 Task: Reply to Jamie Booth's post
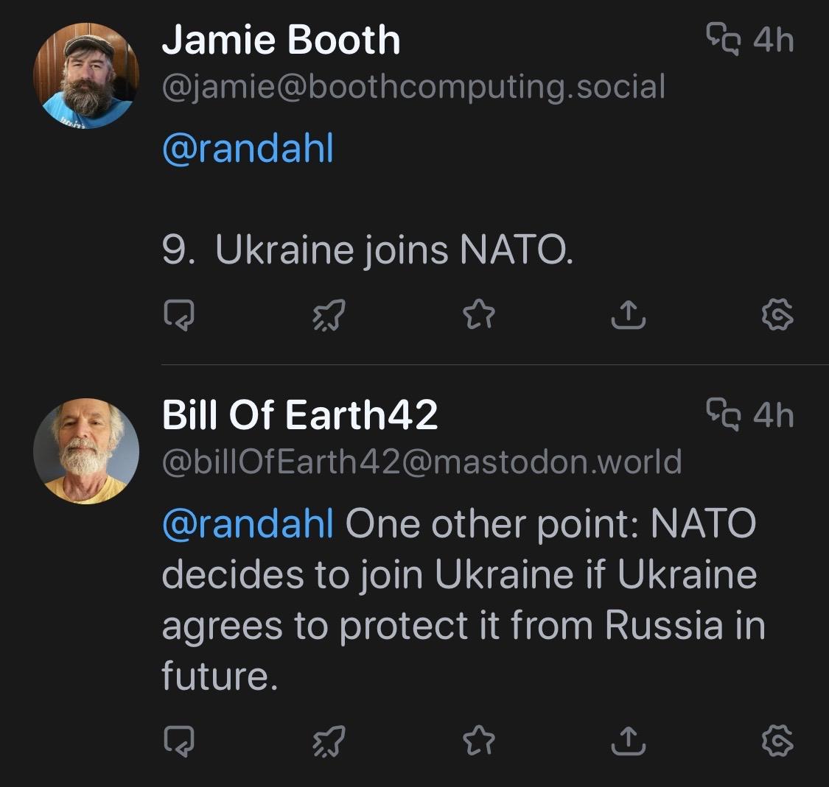(179, 316)
